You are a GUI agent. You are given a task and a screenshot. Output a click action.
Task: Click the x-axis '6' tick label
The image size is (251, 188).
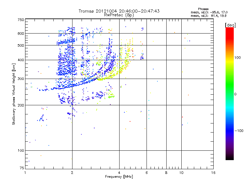click(147, 173)
